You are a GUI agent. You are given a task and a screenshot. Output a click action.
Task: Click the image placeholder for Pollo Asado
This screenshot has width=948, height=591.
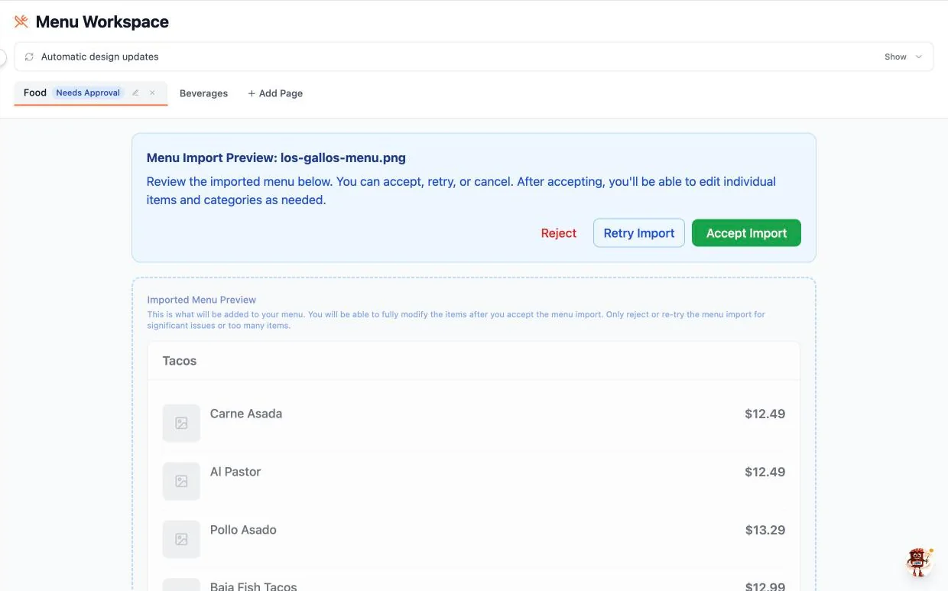point(181,539)
